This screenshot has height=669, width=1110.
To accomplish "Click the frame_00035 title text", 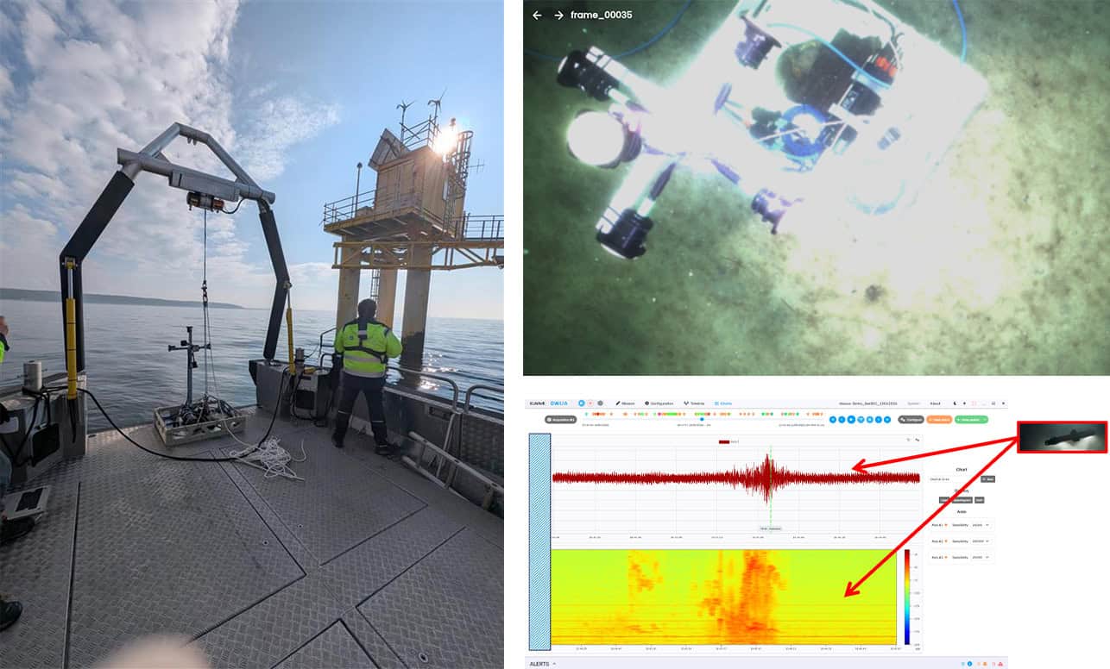I will coord(602,16).
